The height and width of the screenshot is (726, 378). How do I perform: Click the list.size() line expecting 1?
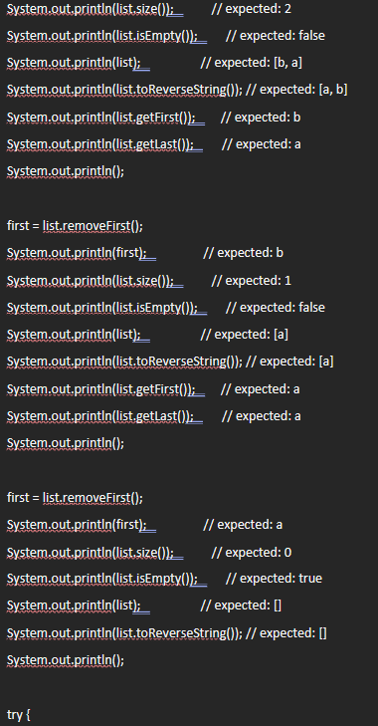click(x=149, y=280)
